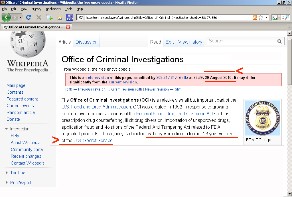Go back with the green Back arrow
The image size is (292, 197).
point(6,17)
